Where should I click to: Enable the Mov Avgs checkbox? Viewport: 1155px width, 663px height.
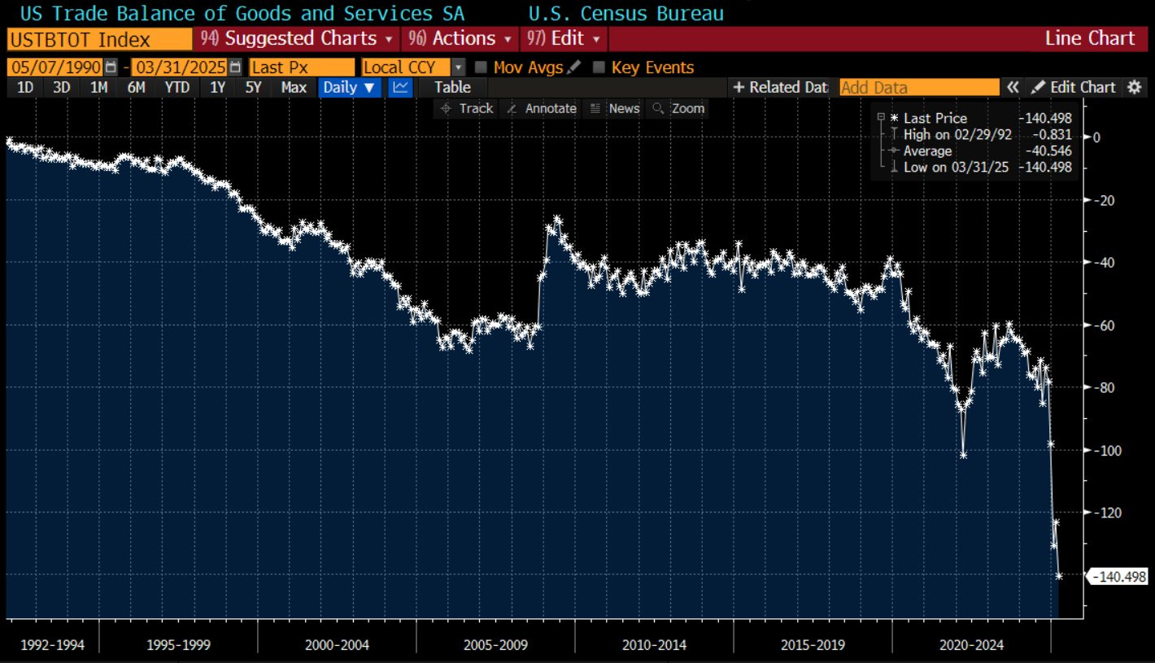(481, 68)
